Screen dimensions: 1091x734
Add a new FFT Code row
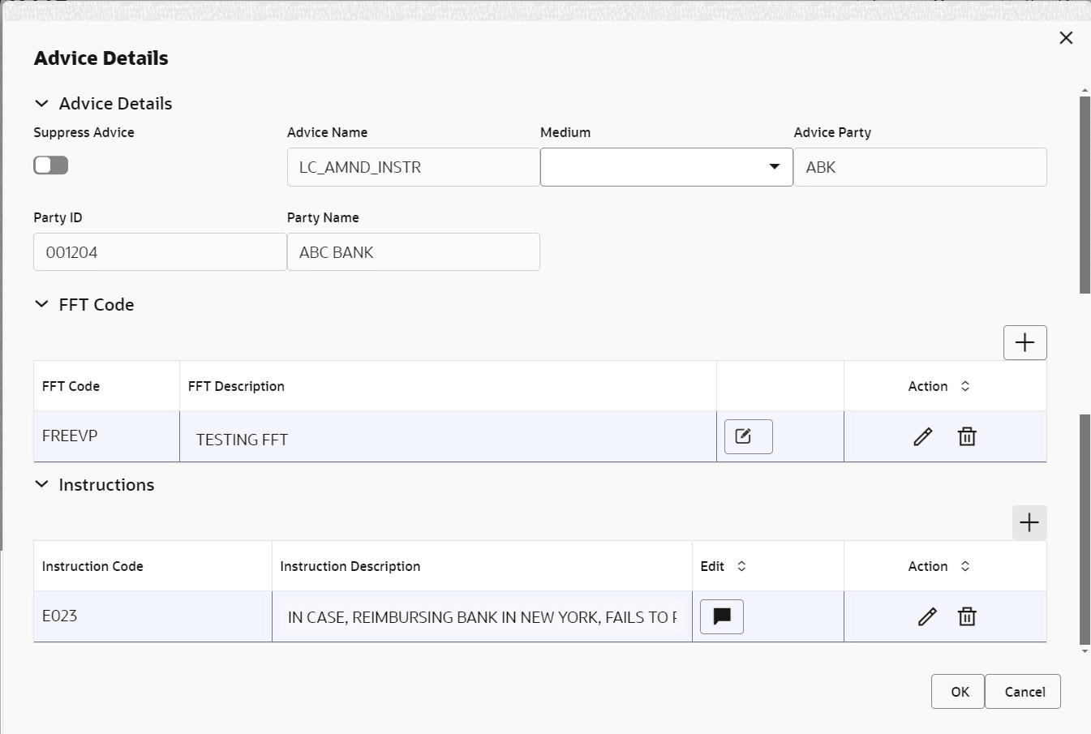(1024, 342)
